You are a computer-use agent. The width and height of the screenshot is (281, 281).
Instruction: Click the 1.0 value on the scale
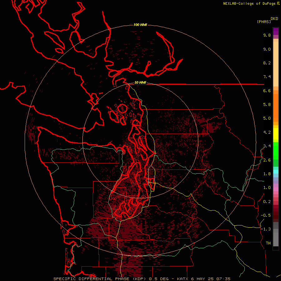pos(267,187)
